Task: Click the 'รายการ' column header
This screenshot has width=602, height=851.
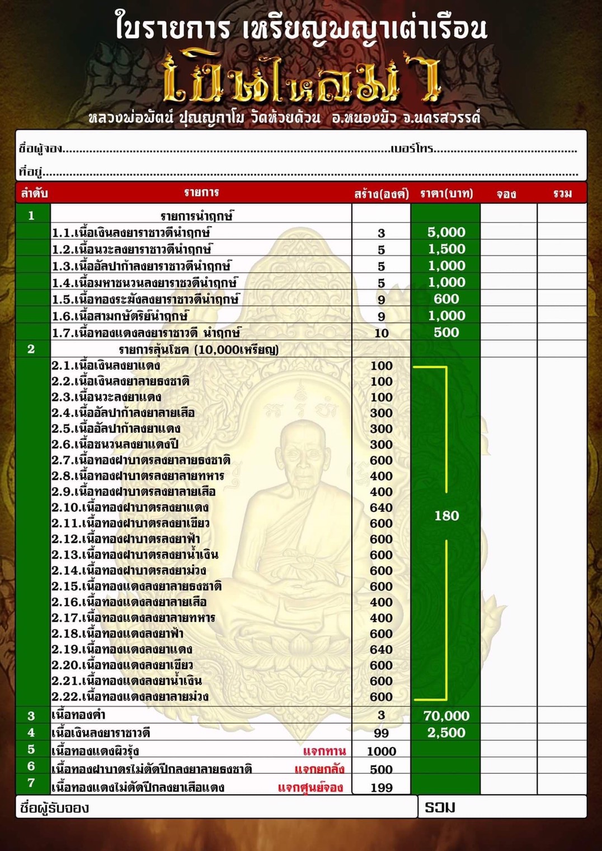Action: point(201,193)
